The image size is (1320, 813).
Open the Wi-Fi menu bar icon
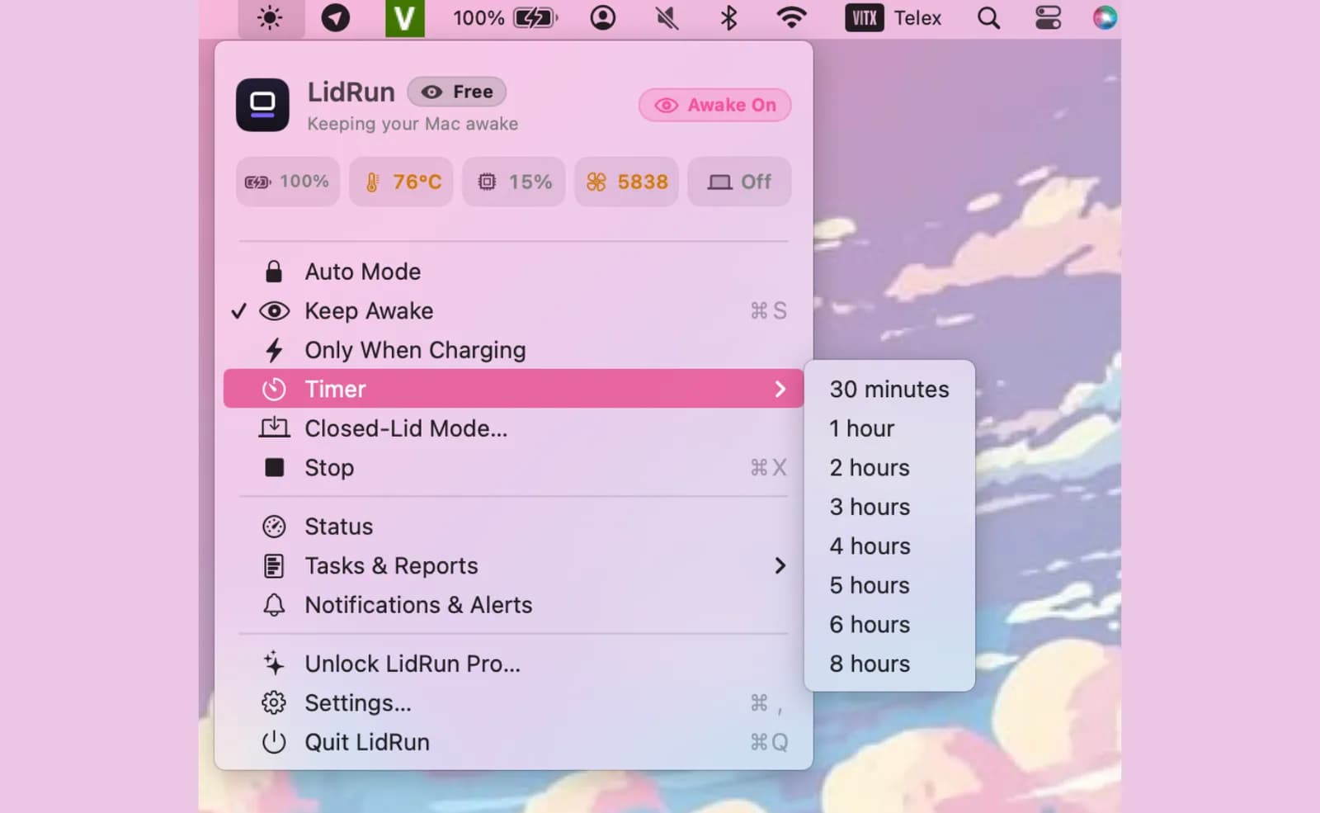pos(791,17)
